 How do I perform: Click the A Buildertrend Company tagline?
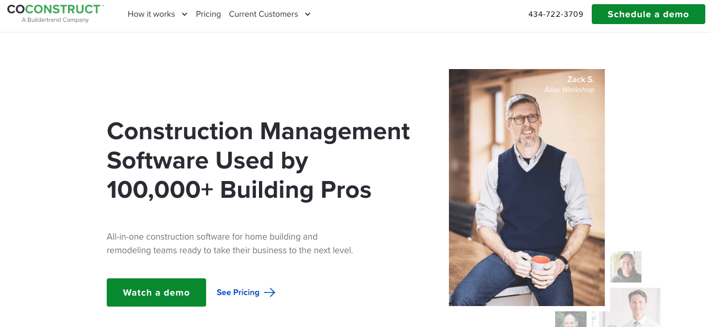(x=55, y=20)
